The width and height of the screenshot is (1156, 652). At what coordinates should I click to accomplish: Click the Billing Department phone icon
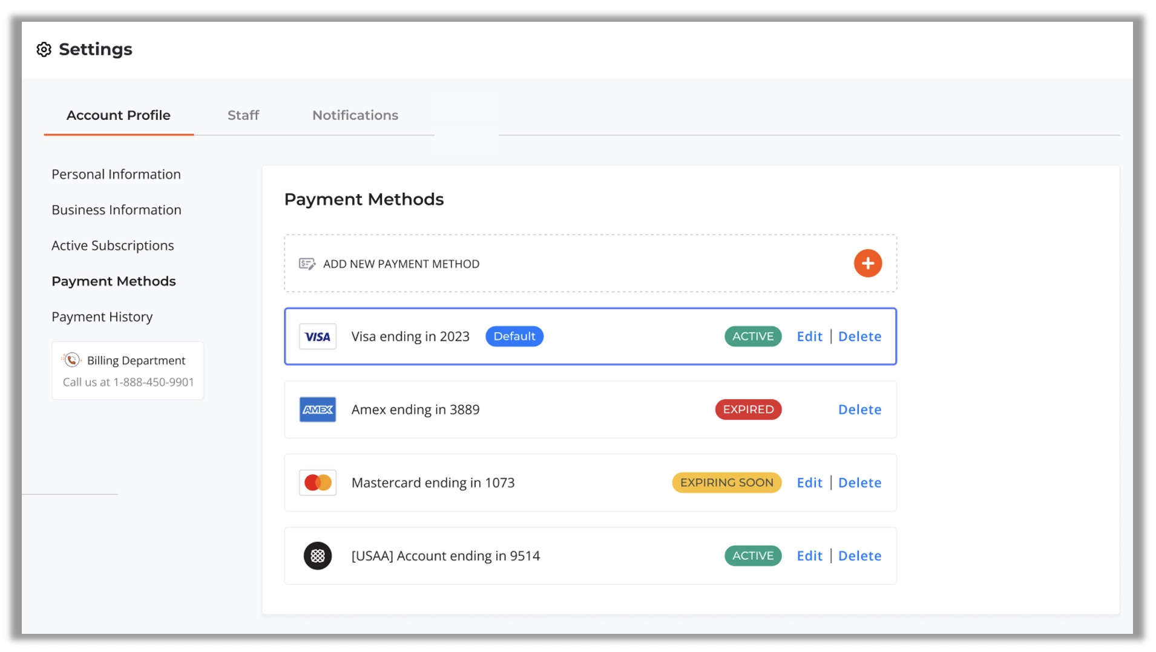pyautogui.click(x=72, y=360)
